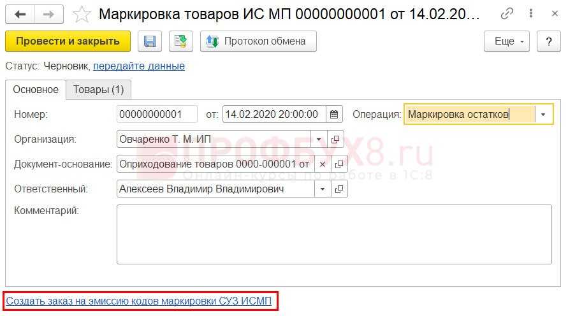Click inside the Комментарий text area
Viewport: 568px width, 316px height.
334,234
